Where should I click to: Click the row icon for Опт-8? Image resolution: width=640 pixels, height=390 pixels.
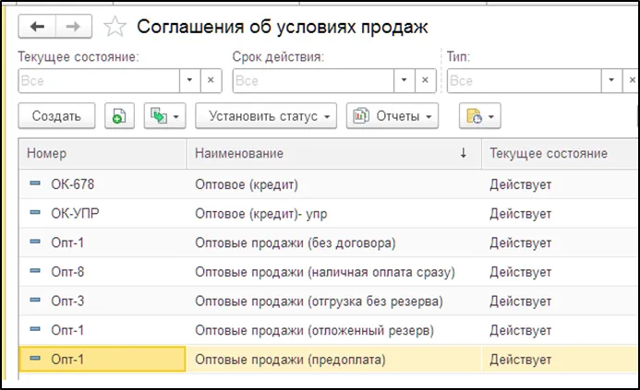(35, 271)
